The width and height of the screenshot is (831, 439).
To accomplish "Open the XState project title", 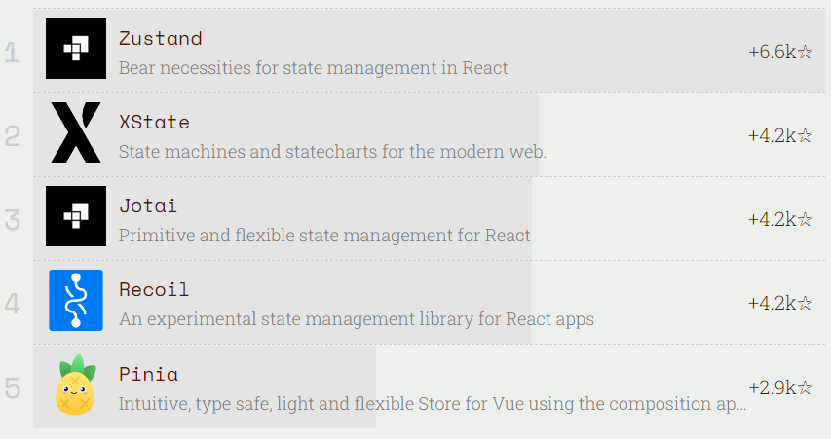I will coord(154,123).
